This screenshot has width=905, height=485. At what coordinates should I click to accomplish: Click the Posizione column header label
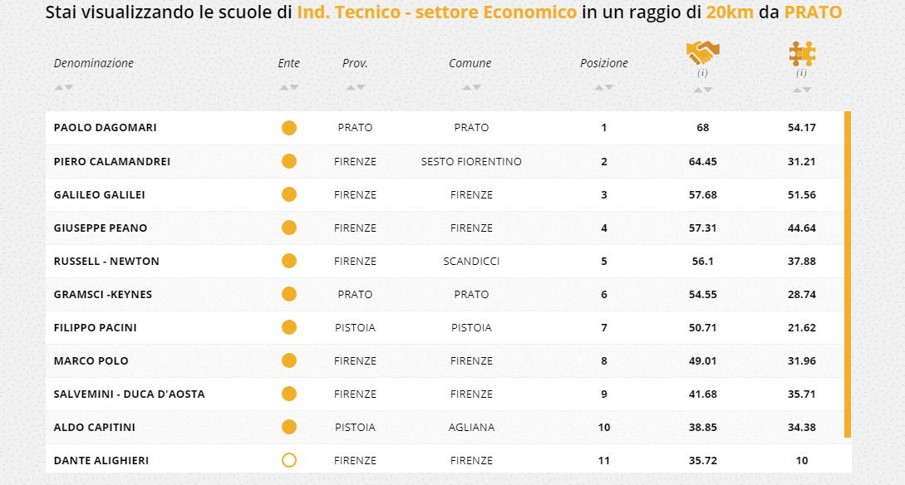pos(604,63)
